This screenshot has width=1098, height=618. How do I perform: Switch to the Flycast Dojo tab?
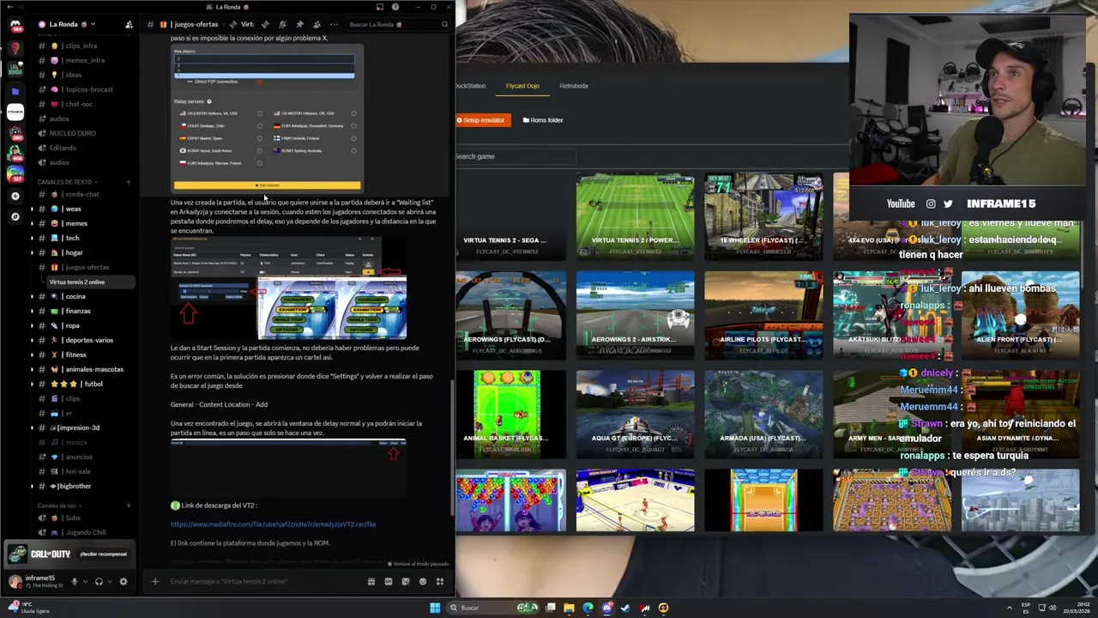tap(522, 86)
